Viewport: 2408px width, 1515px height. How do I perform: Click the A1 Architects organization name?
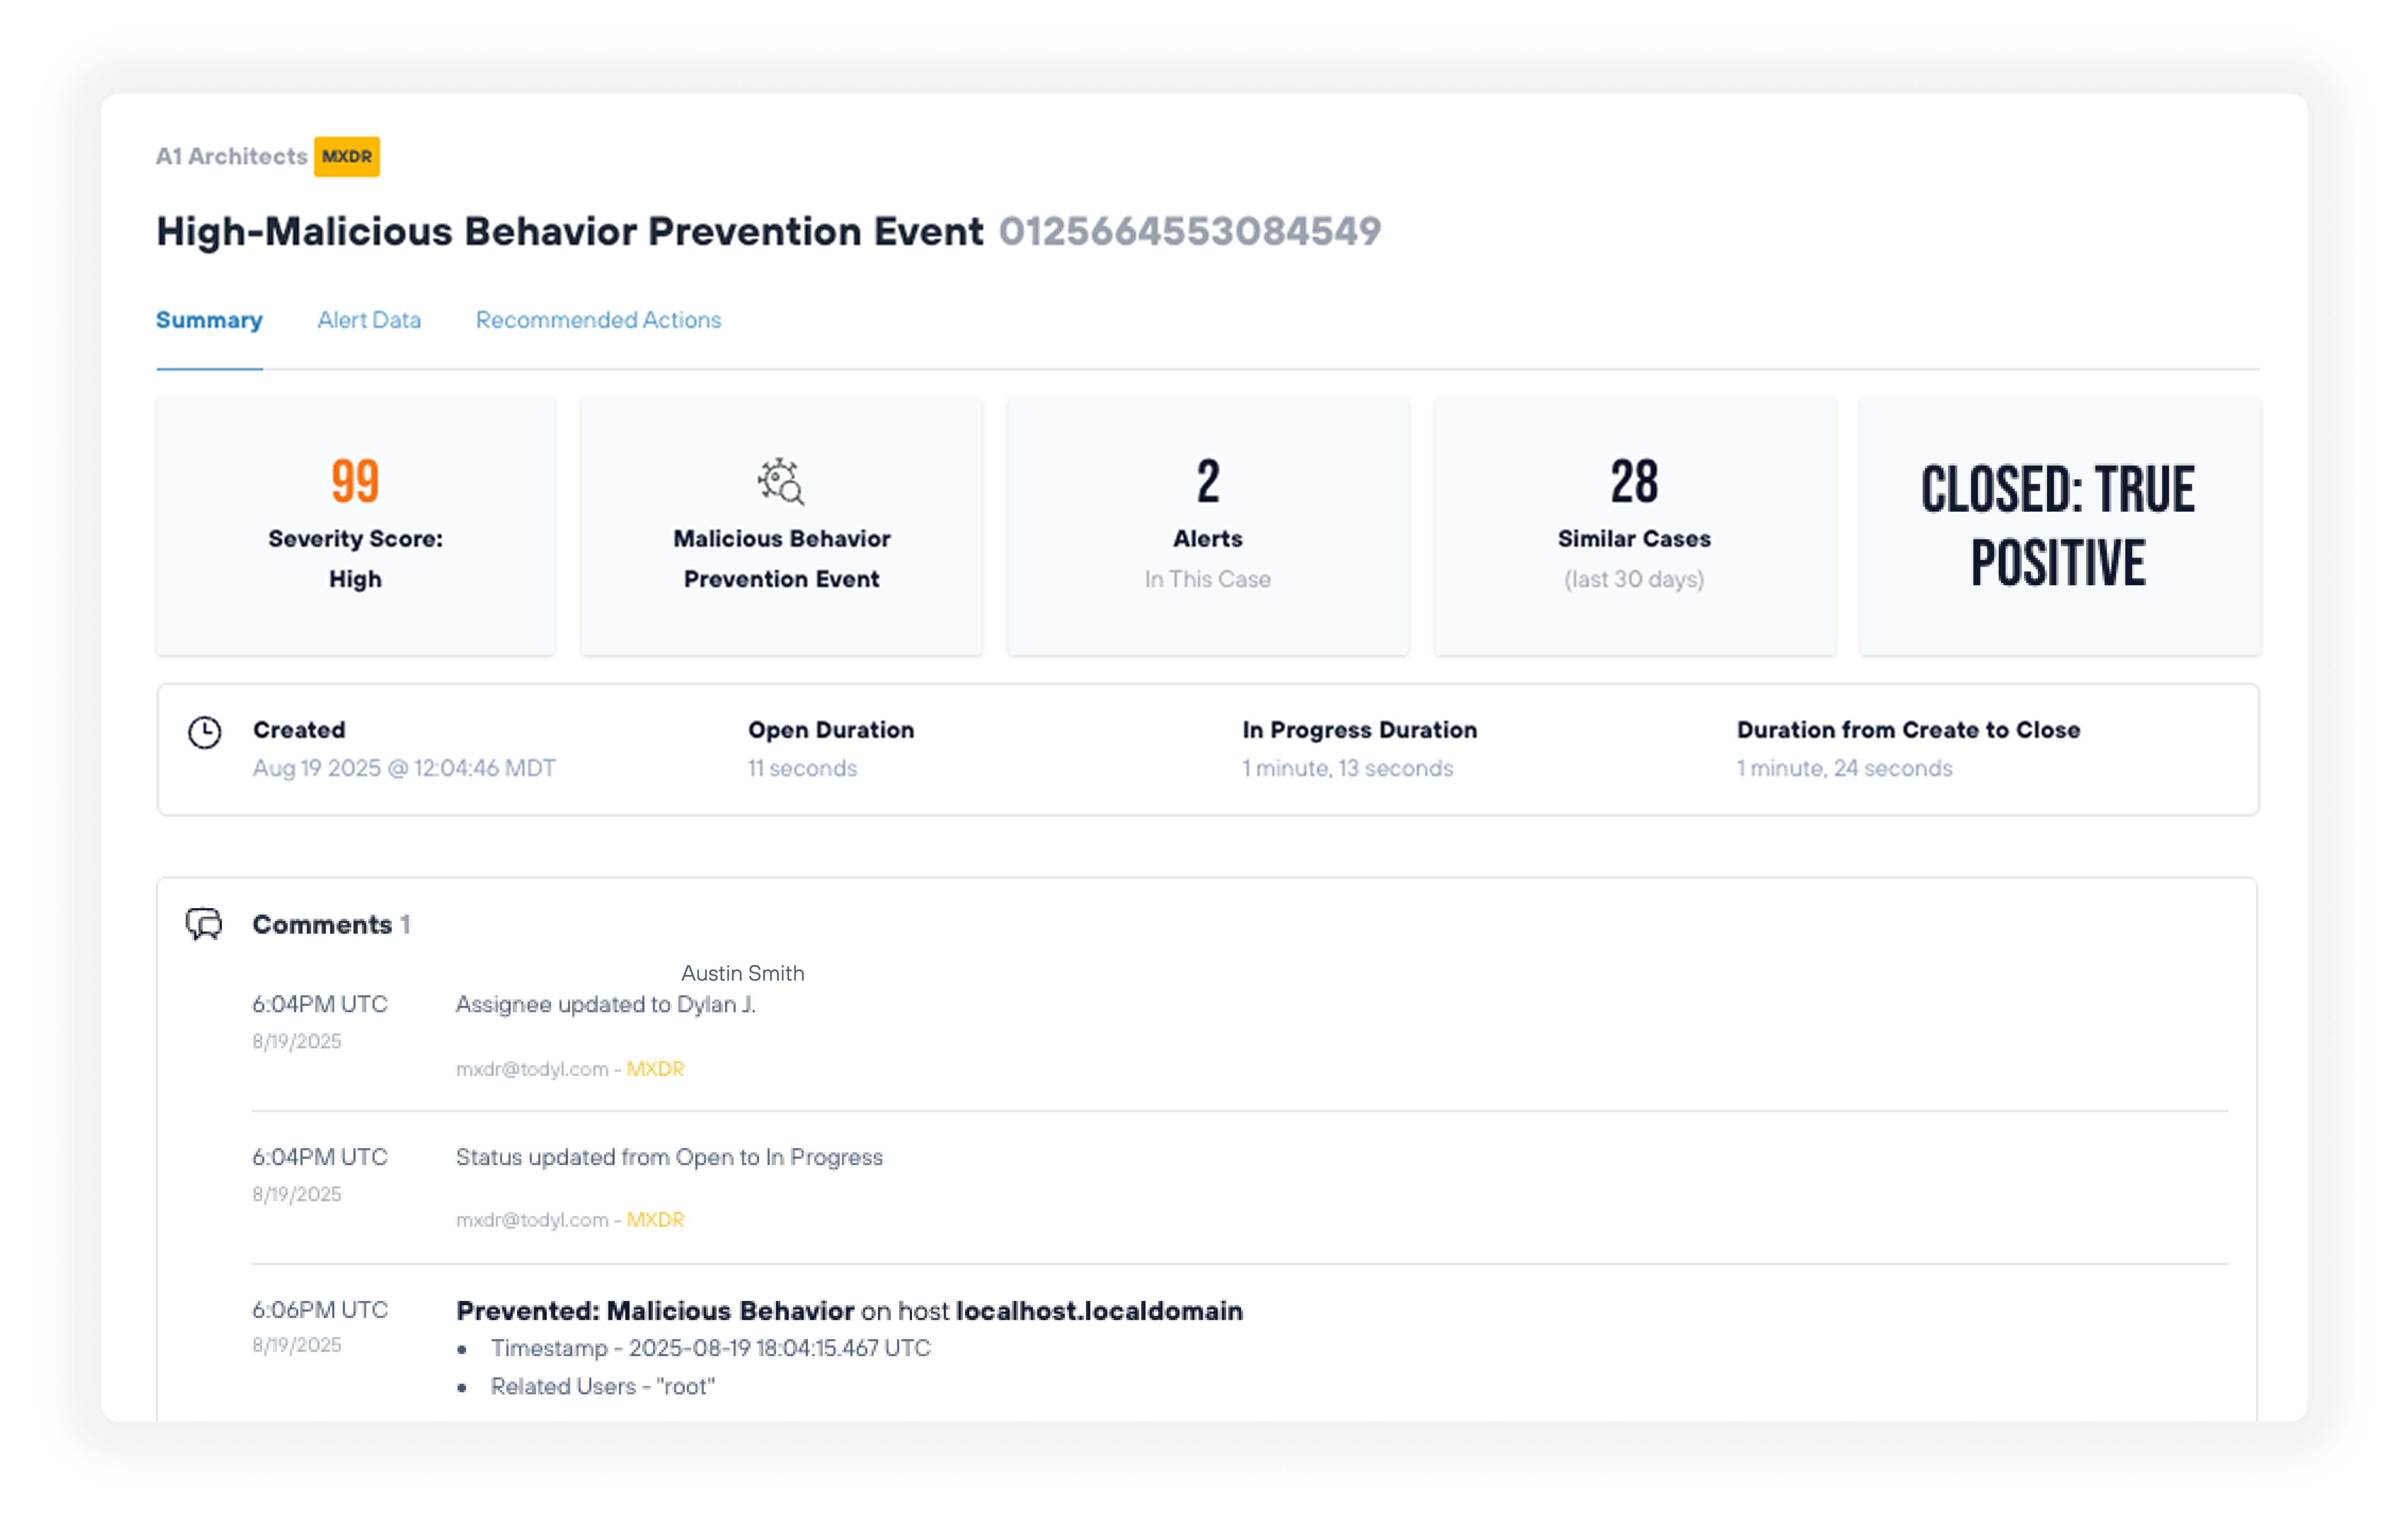coord(231,157)
